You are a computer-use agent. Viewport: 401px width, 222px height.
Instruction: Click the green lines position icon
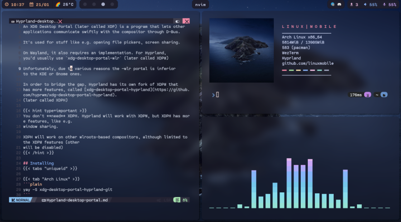point(177,200)
